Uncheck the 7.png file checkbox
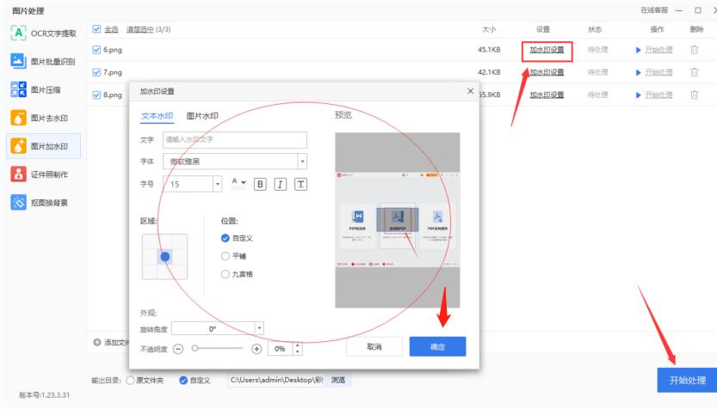Image resolution: width=717 pixels, height=409 pixels. click(x=96, y=72)
